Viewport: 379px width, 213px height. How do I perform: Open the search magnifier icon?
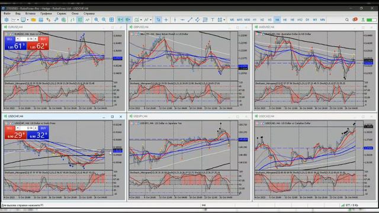(347, 20)
